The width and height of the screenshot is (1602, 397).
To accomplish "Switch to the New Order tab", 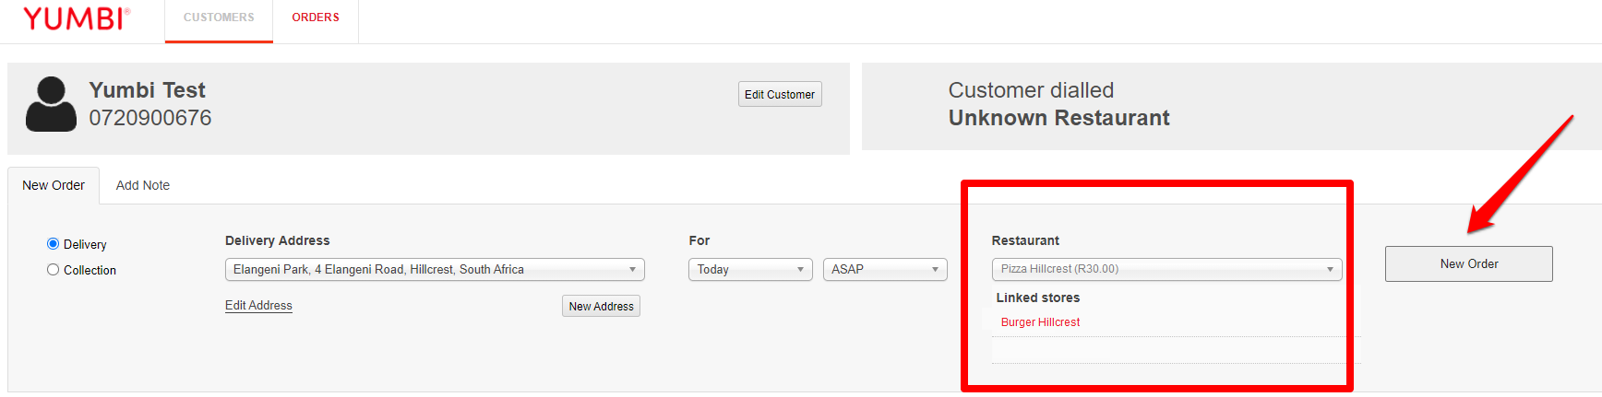I will click(54, 185).
